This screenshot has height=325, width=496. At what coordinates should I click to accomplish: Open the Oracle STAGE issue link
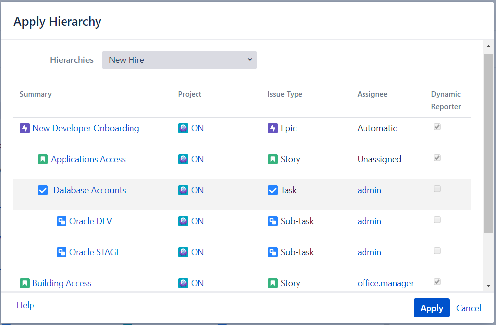[x=95, y=252]
